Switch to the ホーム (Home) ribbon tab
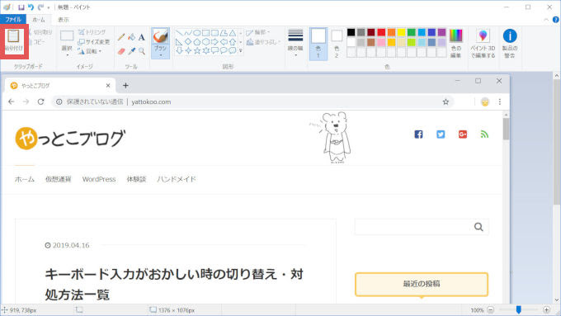561x316 pixels. pos(39,20)
